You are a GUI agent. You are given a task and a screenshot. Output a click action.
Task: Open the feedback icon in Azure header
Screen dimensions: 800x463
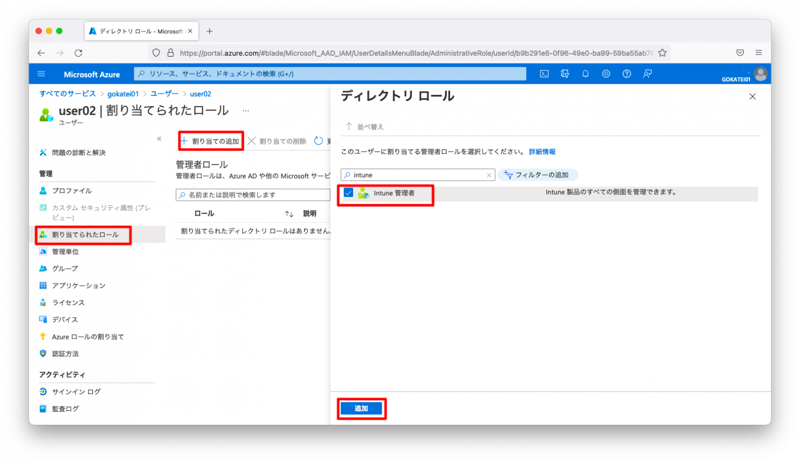point(647,74)
